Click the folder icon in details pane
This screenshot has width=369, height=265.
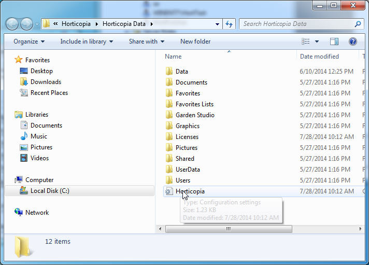click(23, 247)
